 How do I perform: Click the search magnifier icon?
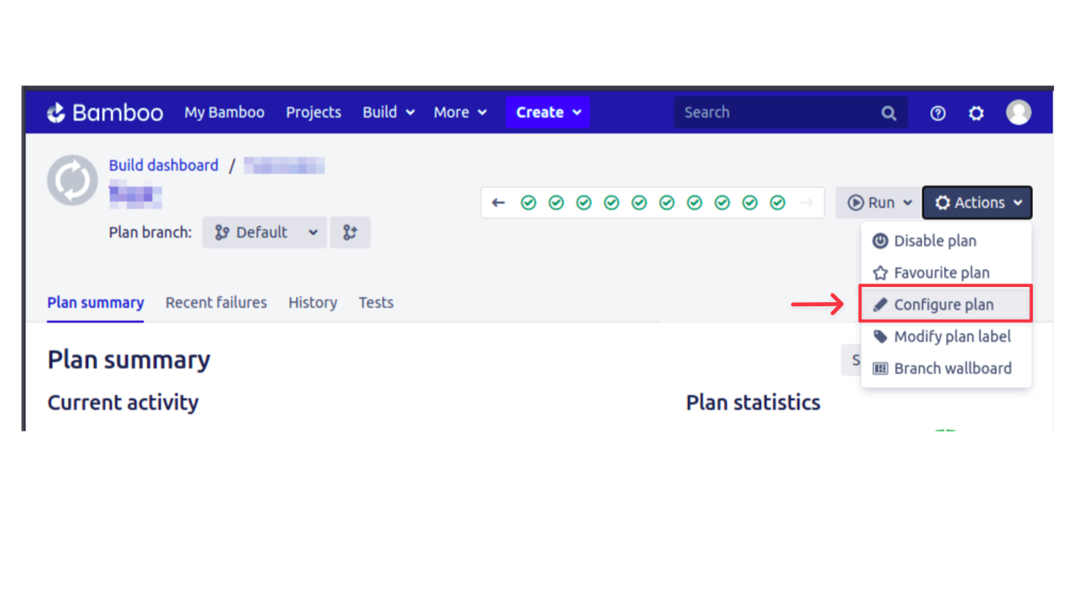pyautogui.click(x=889, y=113)
